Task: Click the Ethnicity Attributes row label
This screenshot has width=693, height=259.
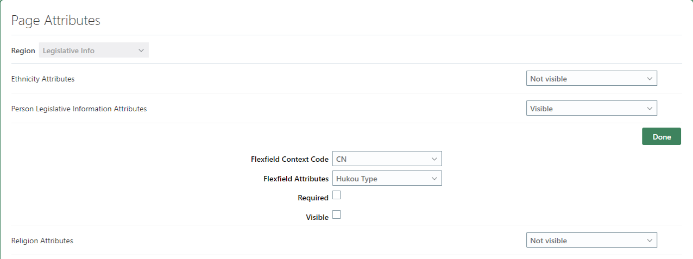Action: (43, 79)
